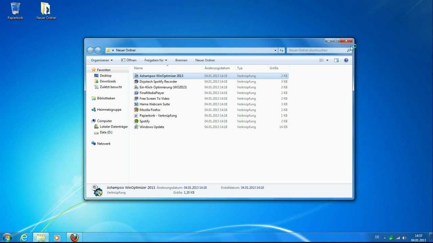This screenshot has height=243, width=433.
Task: Open the Organisieren dropdown menu
Action: pyautogui.click(x=102, y=60)
